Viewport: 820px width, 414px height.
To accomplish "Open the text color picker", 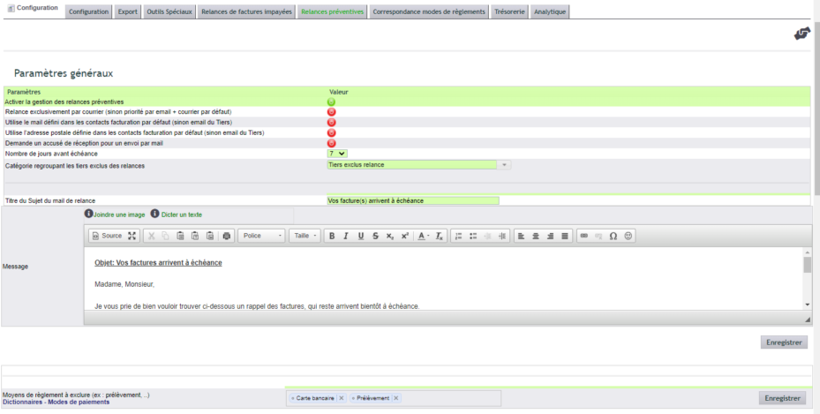I will [423, 236].
